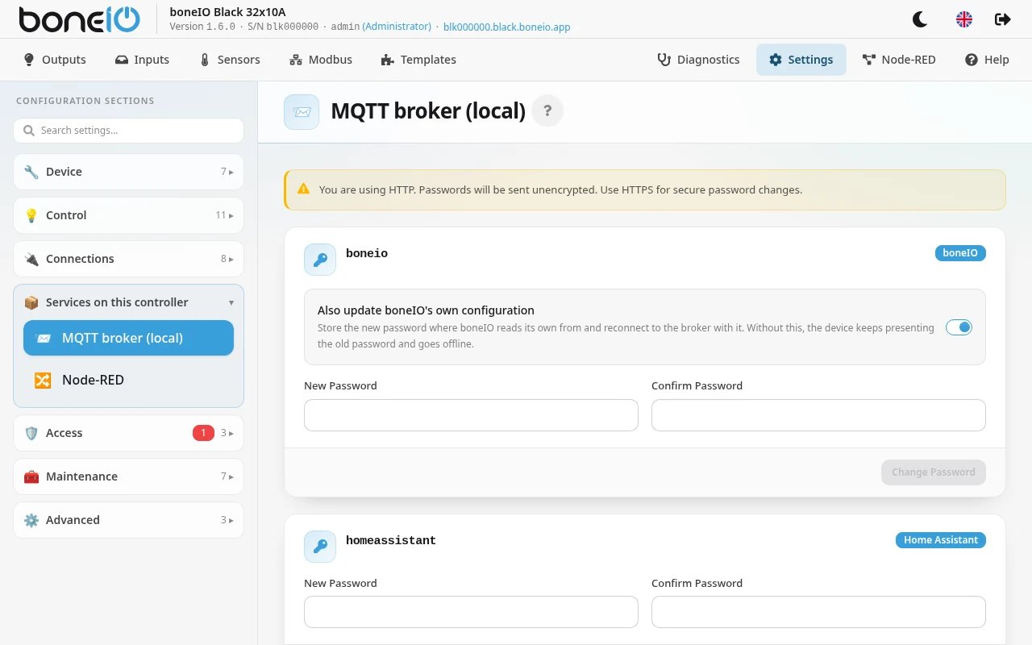This screenshot has height=645, width=1032.
Task: Expand the Connections section
Action: pyautogui.click(x=128, y=259)
